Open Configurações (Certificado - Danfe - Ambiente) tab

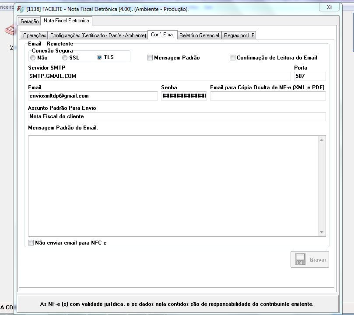pyautogui.click(x=98, y=35)
